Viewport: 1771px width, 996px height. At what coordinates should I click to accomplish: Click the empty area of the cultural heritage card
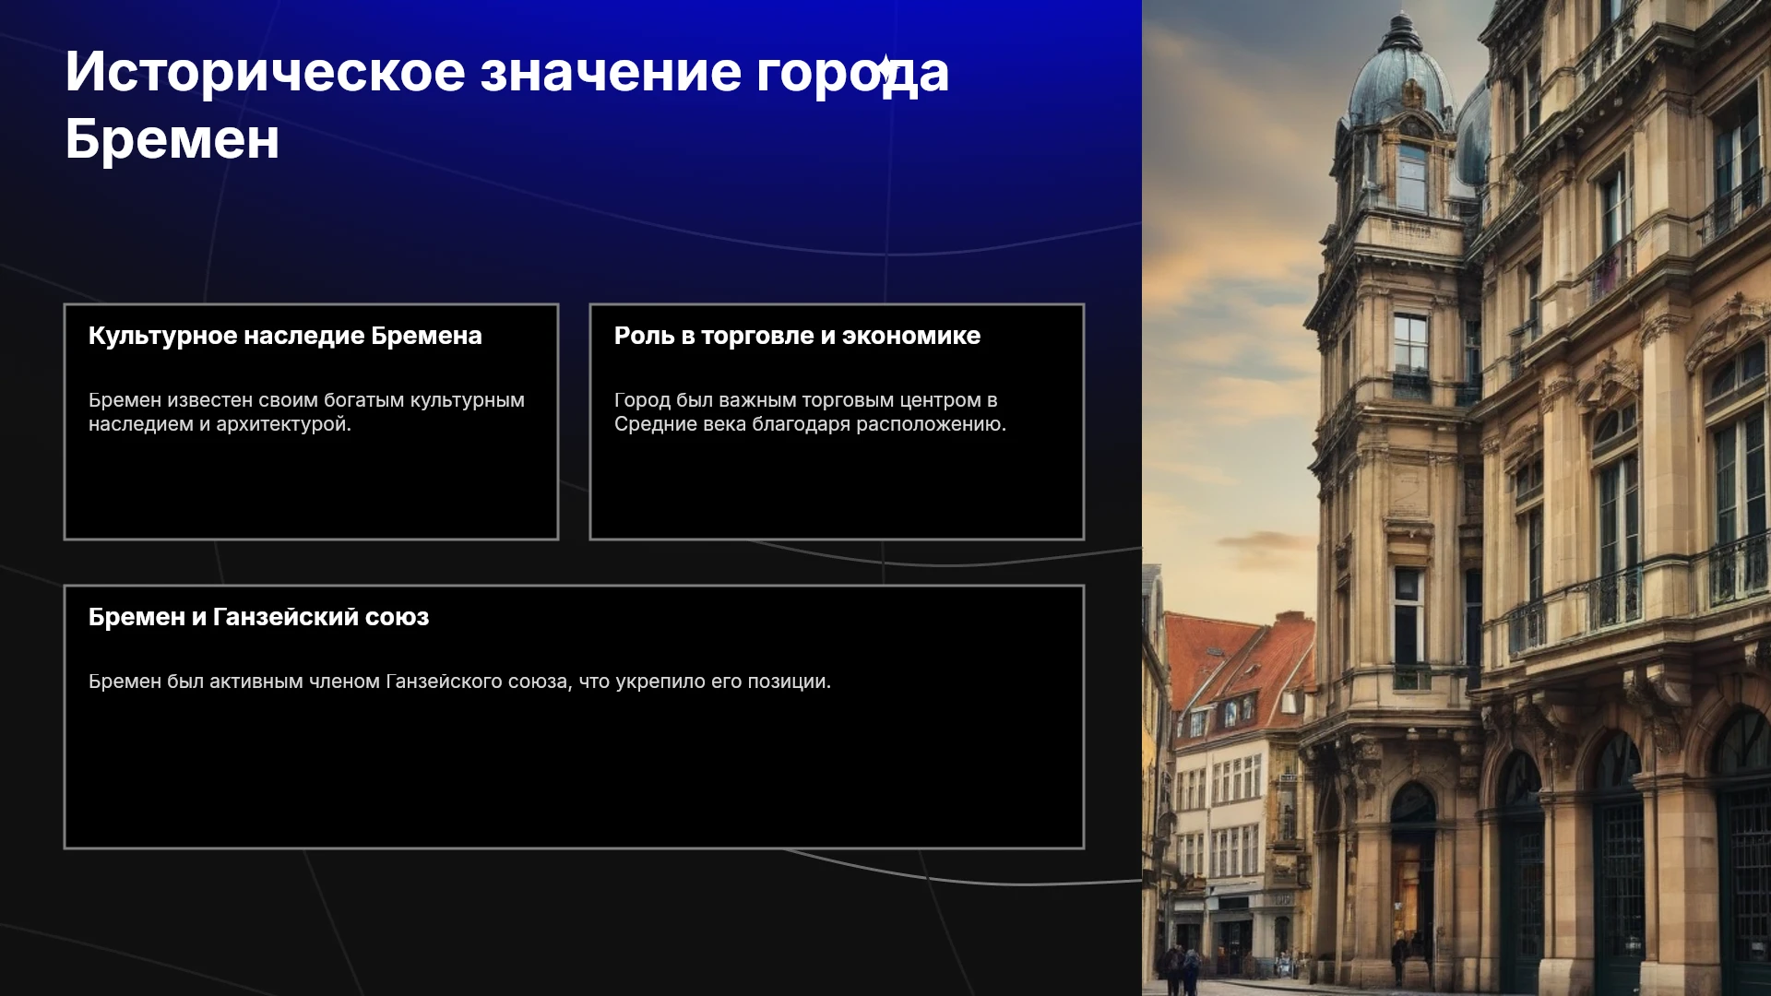coord(311,489)
